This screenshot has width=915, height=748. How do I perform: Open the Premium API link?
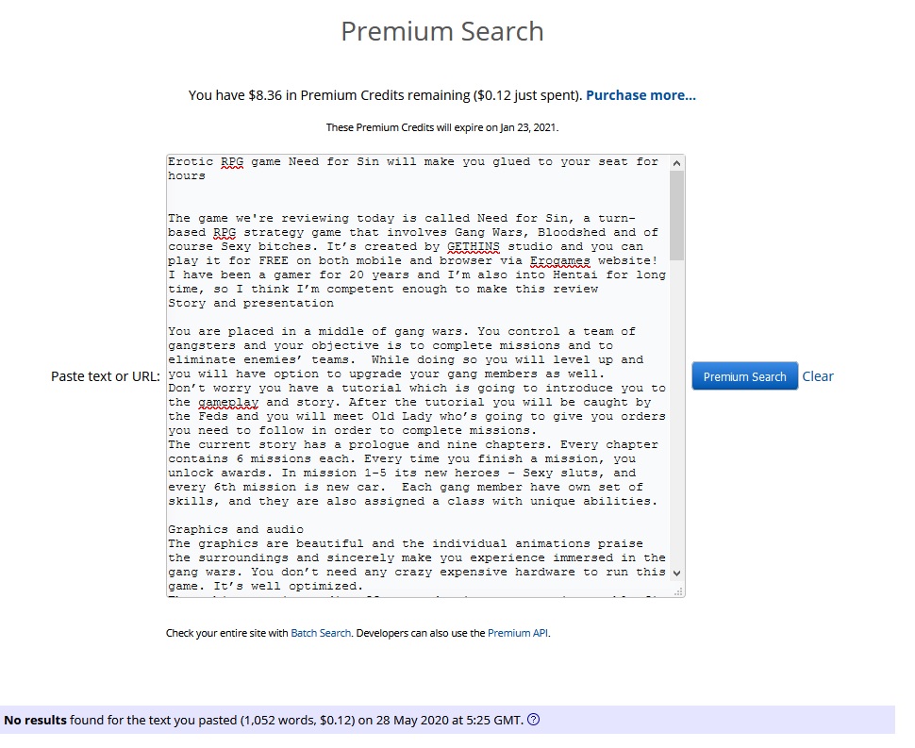pyautogui.click(x=517, y=634)
